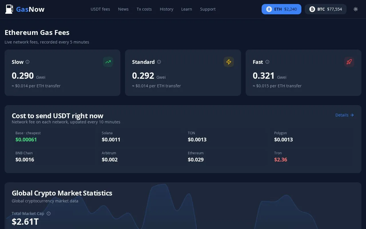Click the Global Crypto Market Statistics heading
Screen dimensions: 366x229
[x=62, y=193]
